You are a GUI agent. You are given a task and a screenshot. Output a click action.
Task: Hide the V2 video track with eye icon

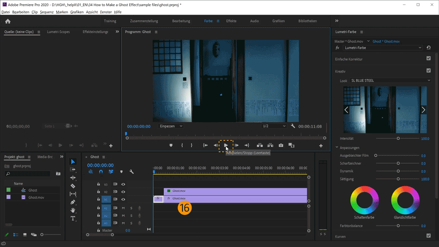[x=123, y=192]
